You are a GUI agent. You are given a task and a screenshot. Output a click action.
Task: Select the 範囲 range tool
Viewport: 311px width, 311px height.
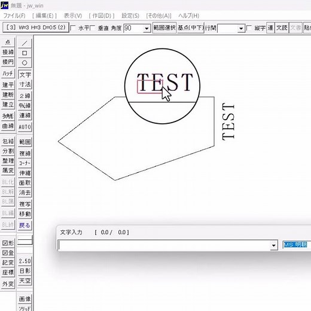(25, 142)
